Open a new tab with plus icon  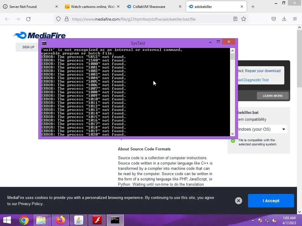tap(253, 7)
